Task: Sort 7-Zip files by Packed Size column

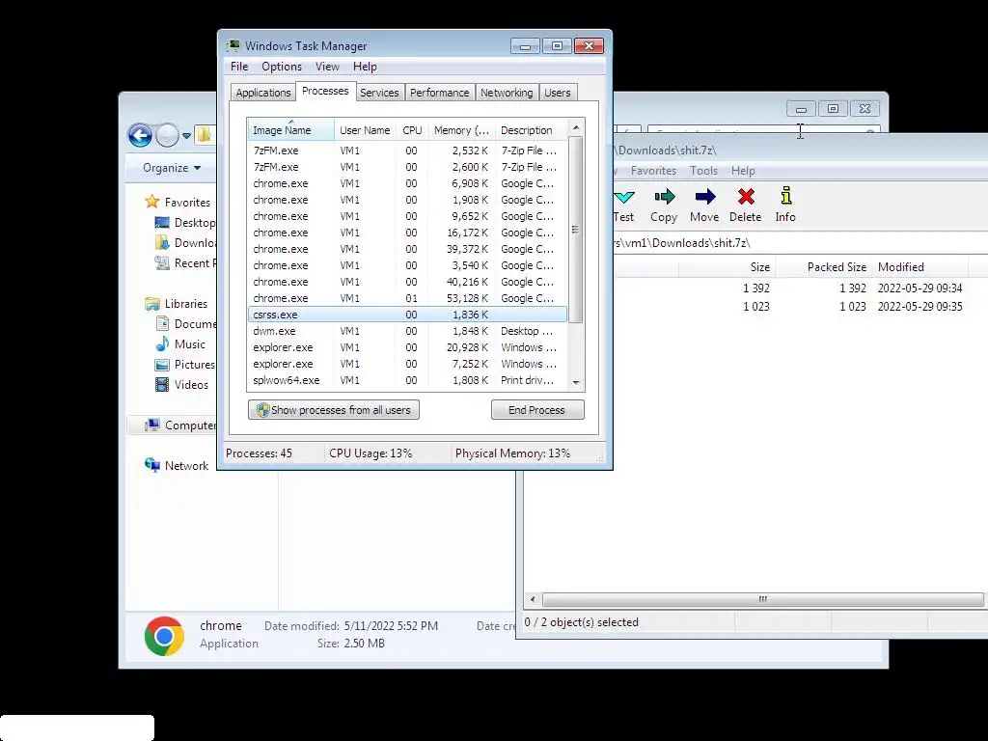Action: click(823, 267)
